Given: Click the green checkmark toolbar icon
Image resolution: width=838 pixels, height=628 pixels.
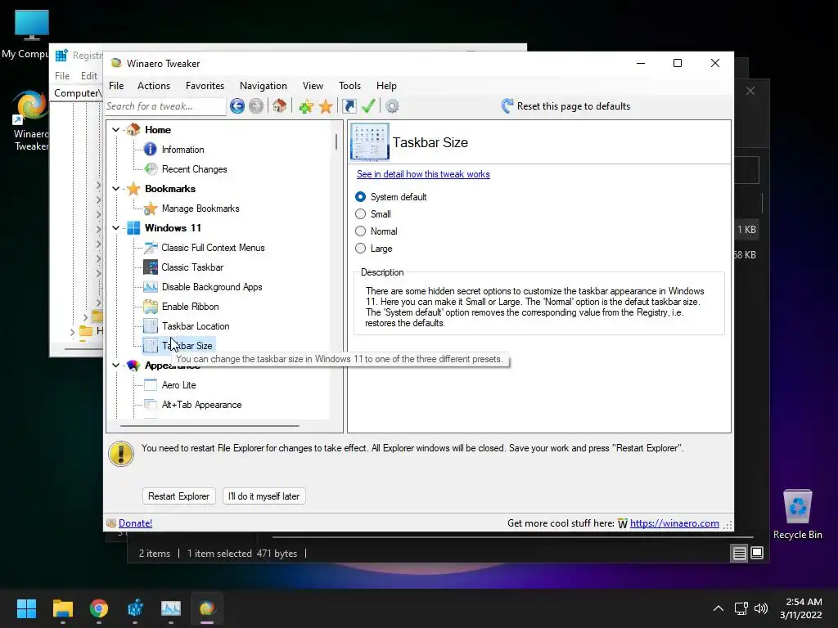Looking at the screenshot, I should pos(368,106).
